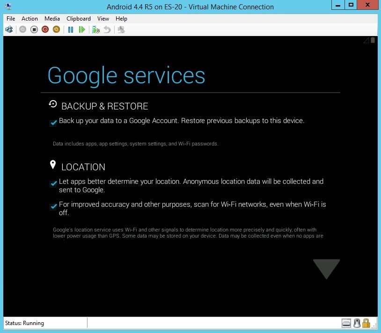
Task: Click the Turn Off stop icon
Action: click(34, 29)
